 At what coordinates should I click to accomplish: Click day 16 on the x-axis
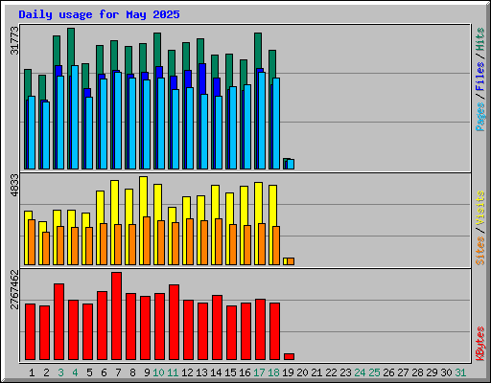tap(245, 372)
